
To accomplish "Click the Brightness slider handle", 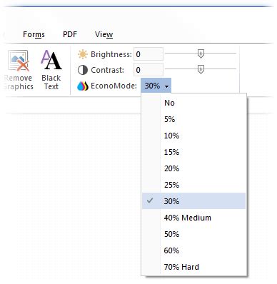I will coord(201,54).
